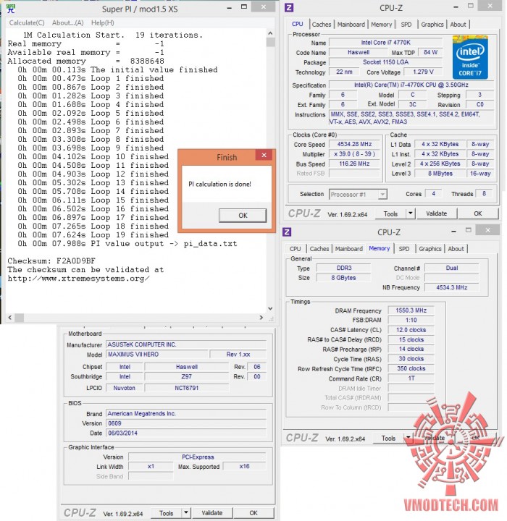Click the Super PI horizontal scrollbar left arrow
The width and height of the screenshot is (507, 521).
[9, 318]
